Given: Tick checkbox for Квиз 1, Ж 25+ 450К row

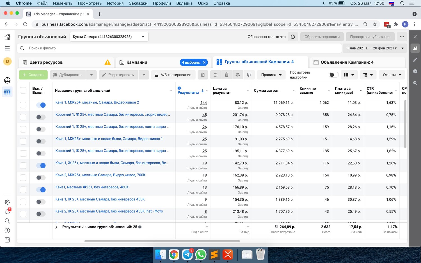Looking at the screenshot, I should (x=23, y=202).
